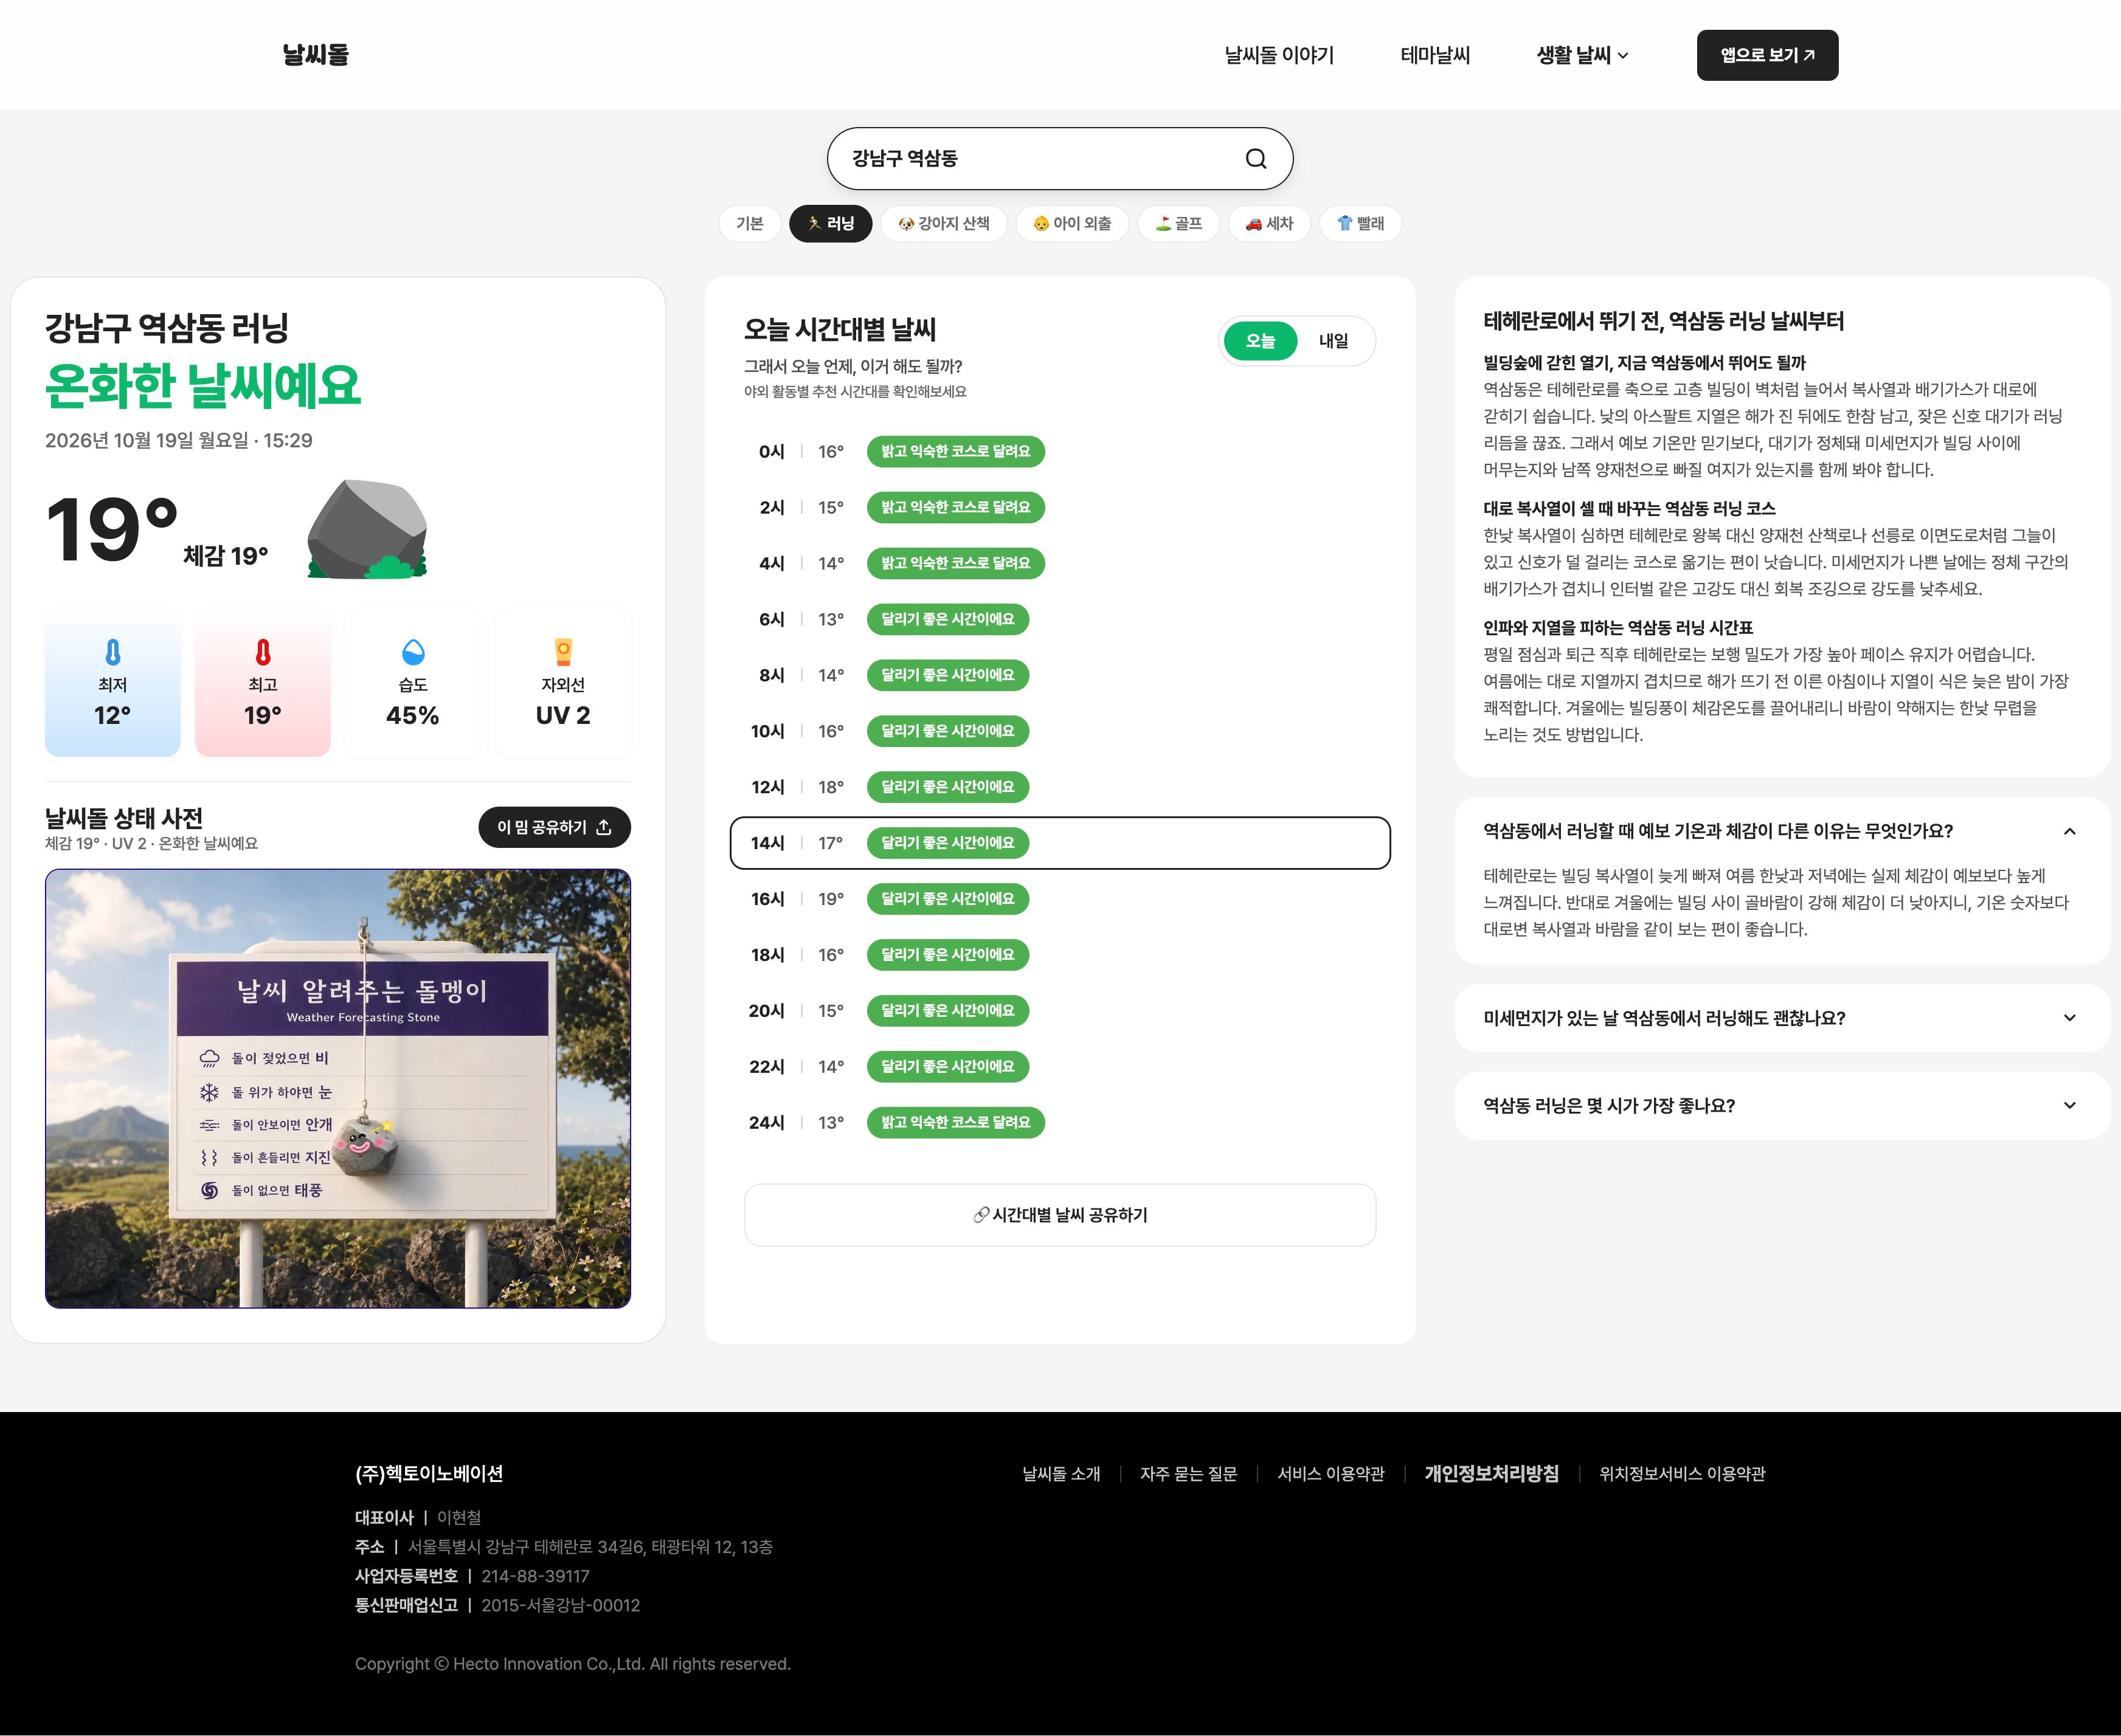Click the gray weather stone illustration
This screenshot has height=1736, width=2121.
tap(367, 528)
